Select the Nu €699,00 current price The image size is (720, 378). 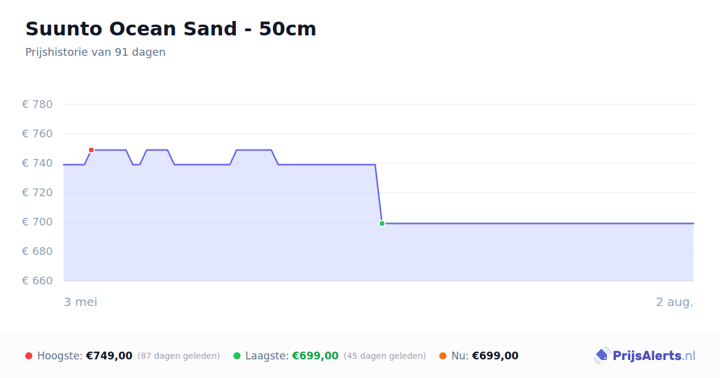495,356
